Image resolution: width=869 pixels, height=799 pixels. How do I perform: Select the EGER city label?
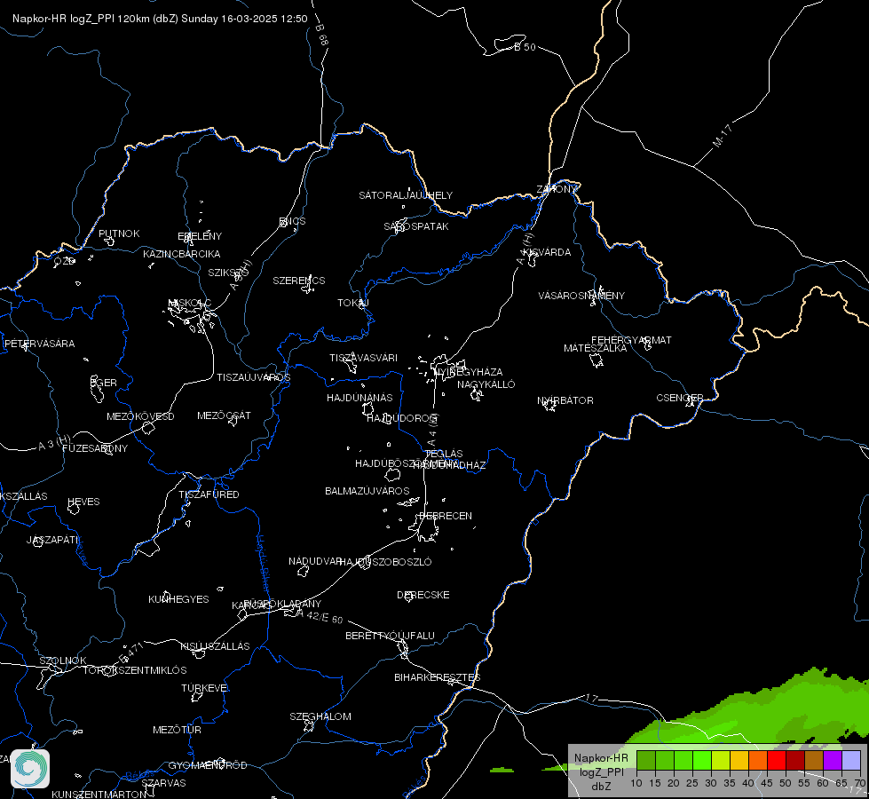[104, 383]
